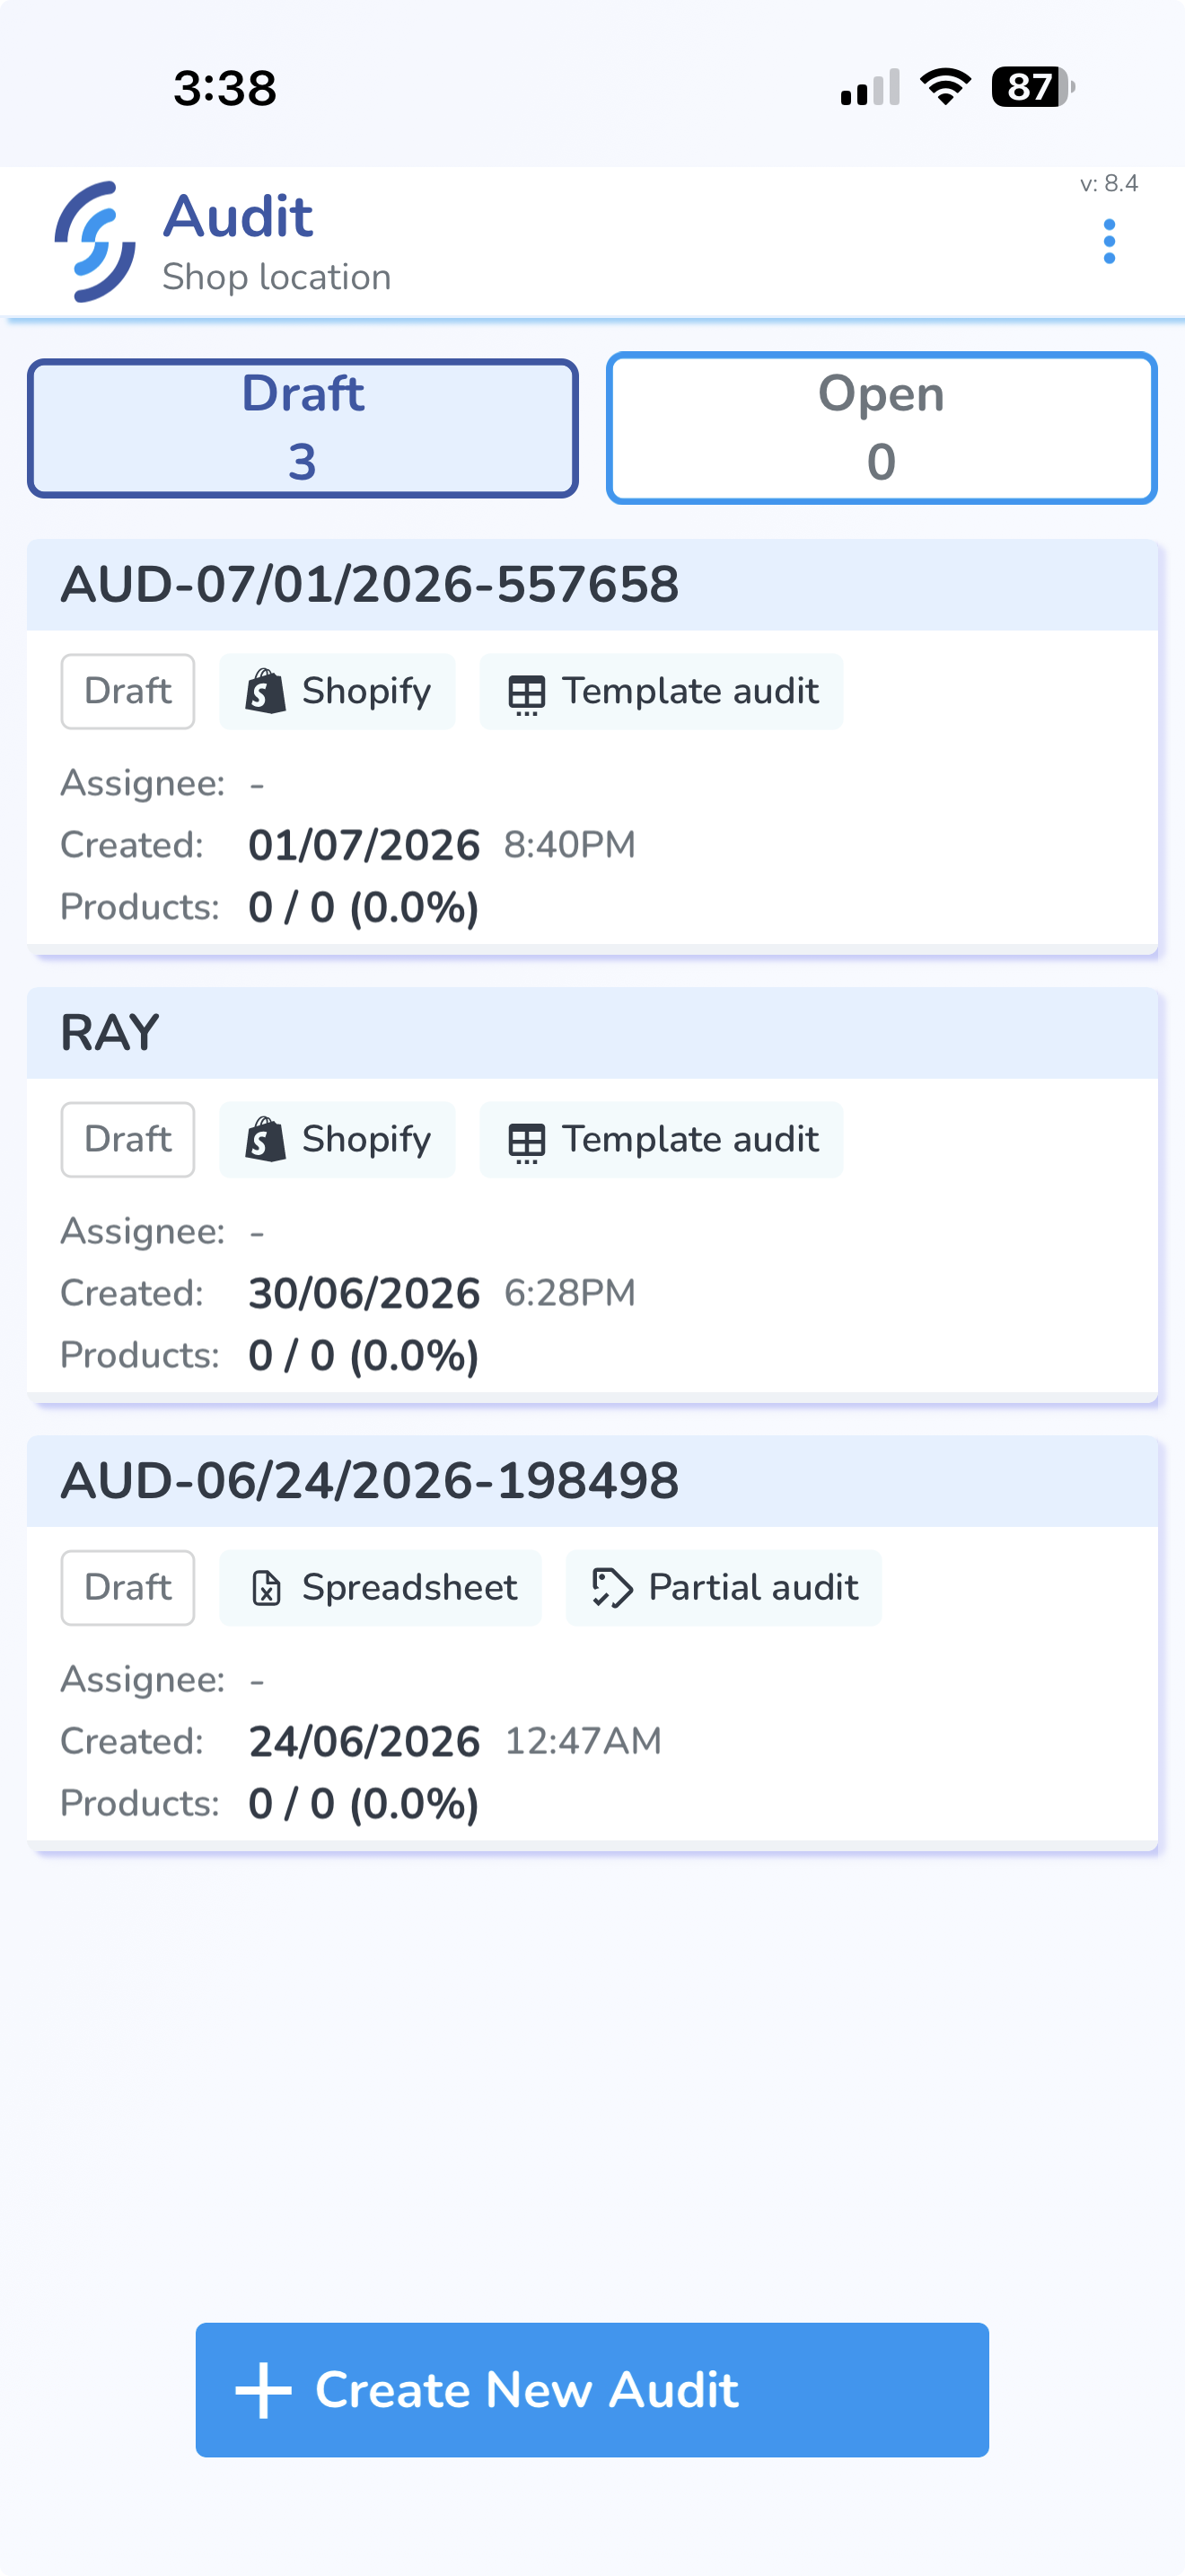The width and height of the screenshot is (1185, 2576).
Task: Tap the 12:47AM timestamp
Action: [583, 1741]
